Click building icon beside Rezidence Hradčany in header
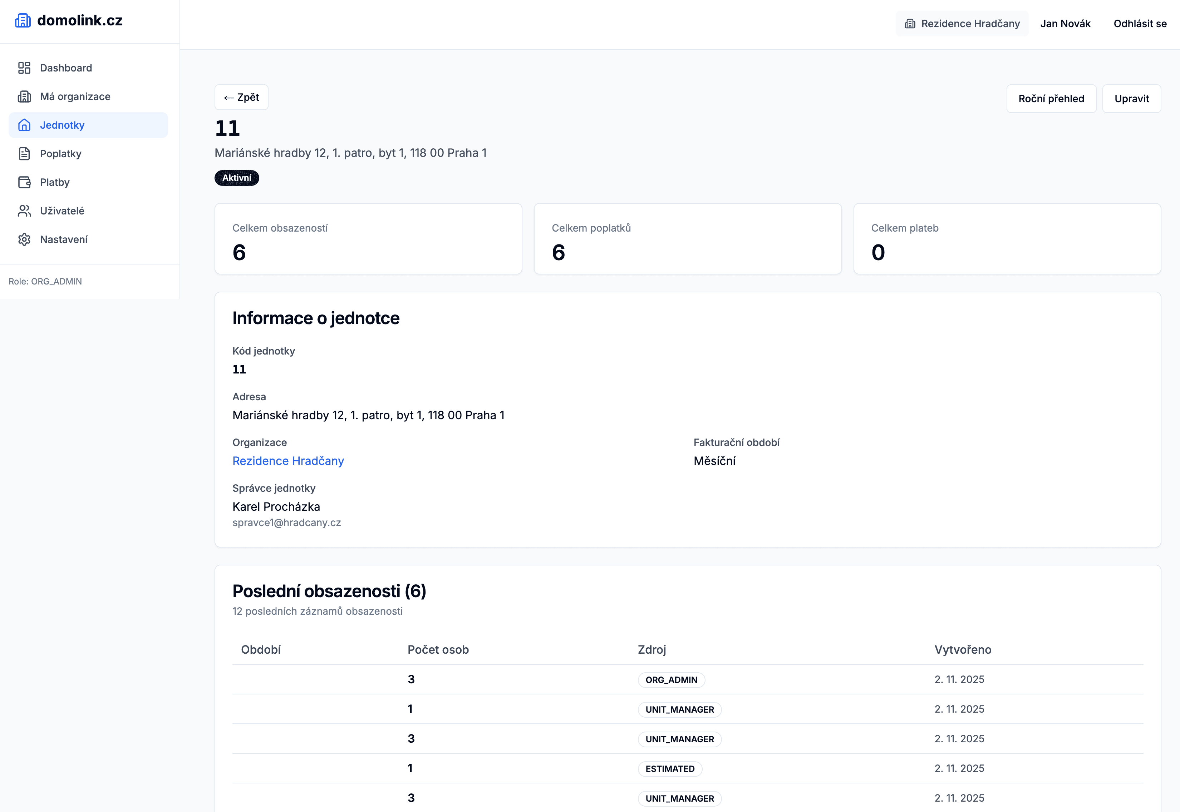The image size is (1180, 812). (909, 23)
